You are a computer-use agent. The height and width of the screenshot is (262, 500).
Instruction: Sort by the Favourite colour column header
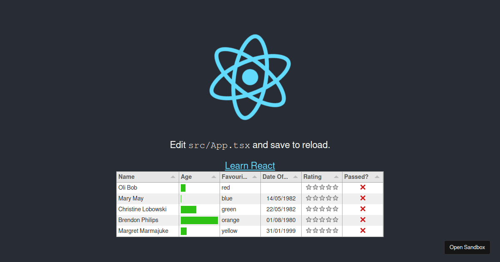click(240, 177)
